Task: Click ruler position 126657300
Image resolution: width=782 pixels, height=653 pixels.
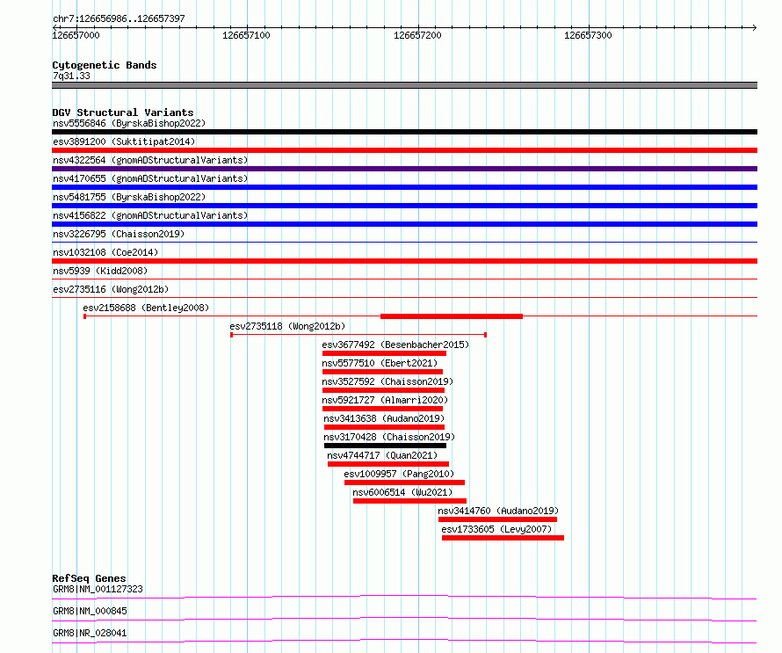Action: (588, 35)
